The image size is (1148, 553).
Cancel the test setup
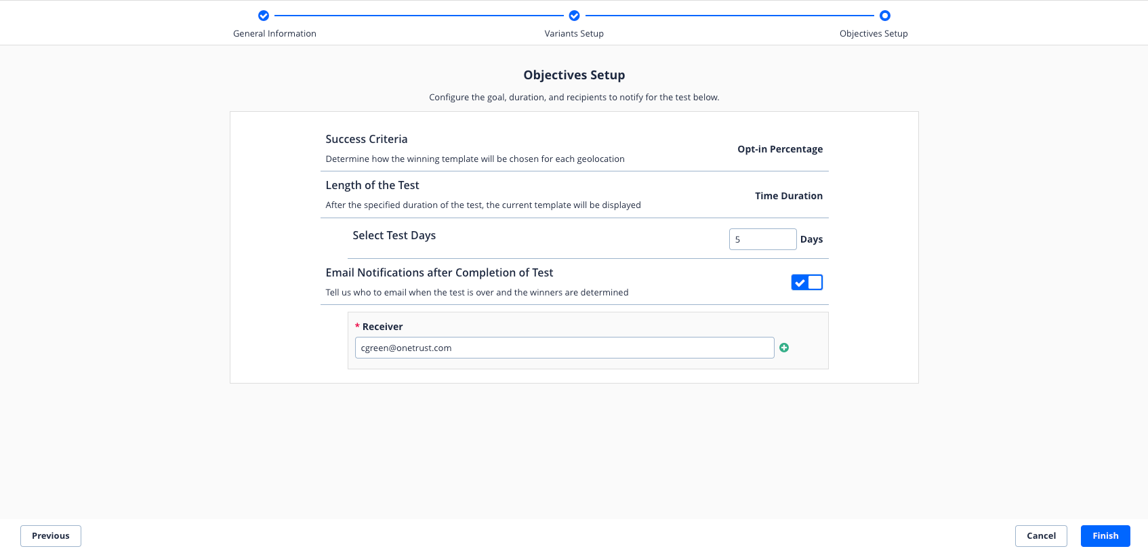click(1041, 536)
